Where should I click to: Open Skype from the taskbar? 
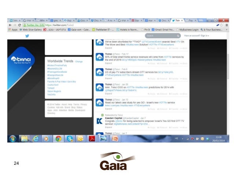70,139
